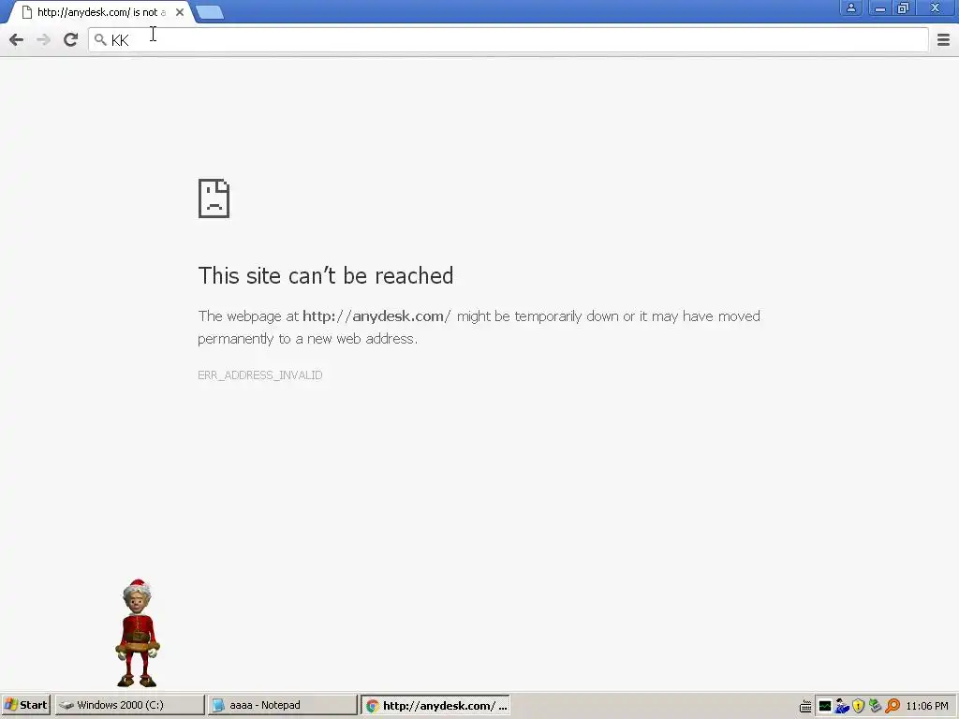
Task: Click the page icon on the browser tab
Action: [x=27, y=12]
